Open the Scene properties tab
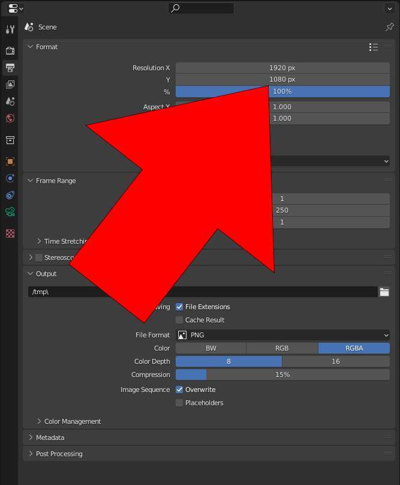 coord(10,101)
